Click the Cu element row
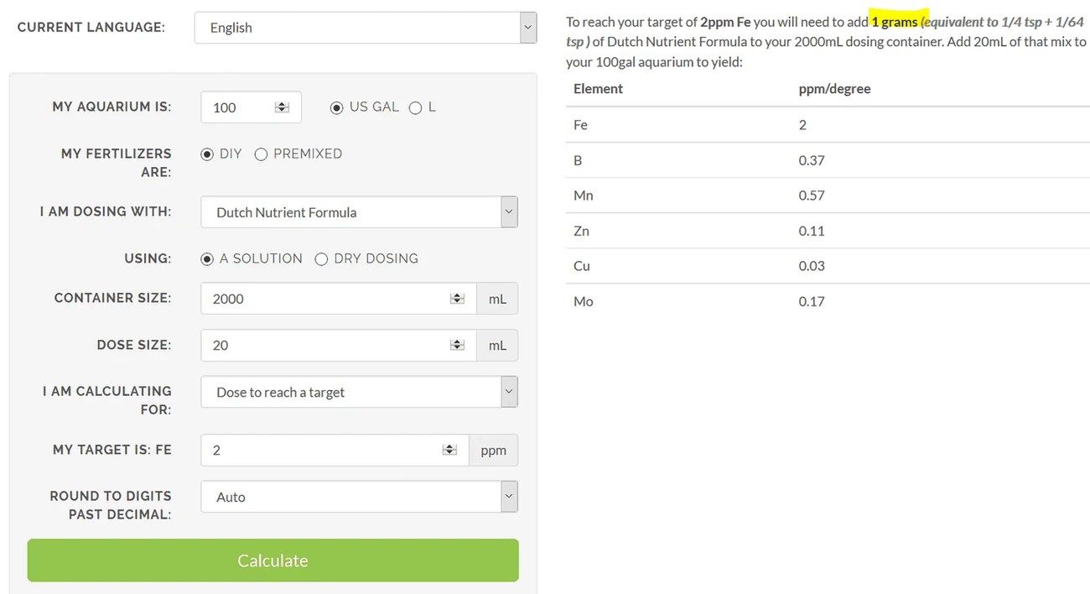 (828, 266)
